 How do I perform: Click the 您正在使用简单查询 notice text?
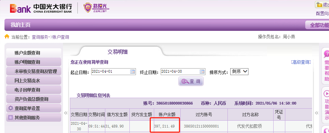coord(89,62)
